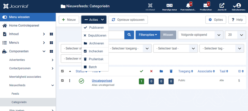This screenshot has width=248, height=111.
Task: Open the Joomla 40 external site icon
Action: point(222,7)
